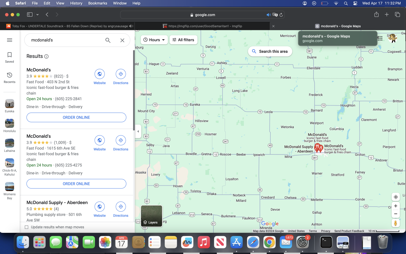Order online from McDonald's 1615 6th Ave SE
Screen dimensions: 406x254
pos(76,184)
